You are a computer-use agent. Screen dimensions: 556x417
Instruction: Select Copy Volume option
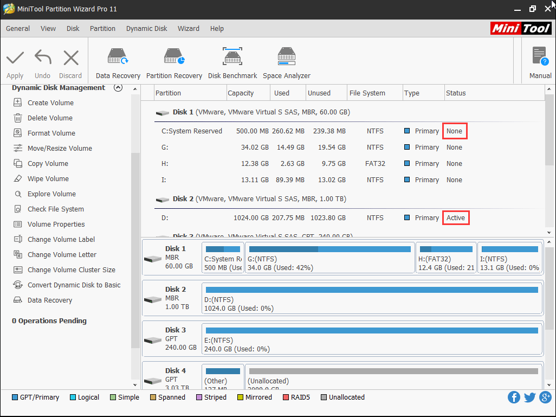[x=48, y=164]
